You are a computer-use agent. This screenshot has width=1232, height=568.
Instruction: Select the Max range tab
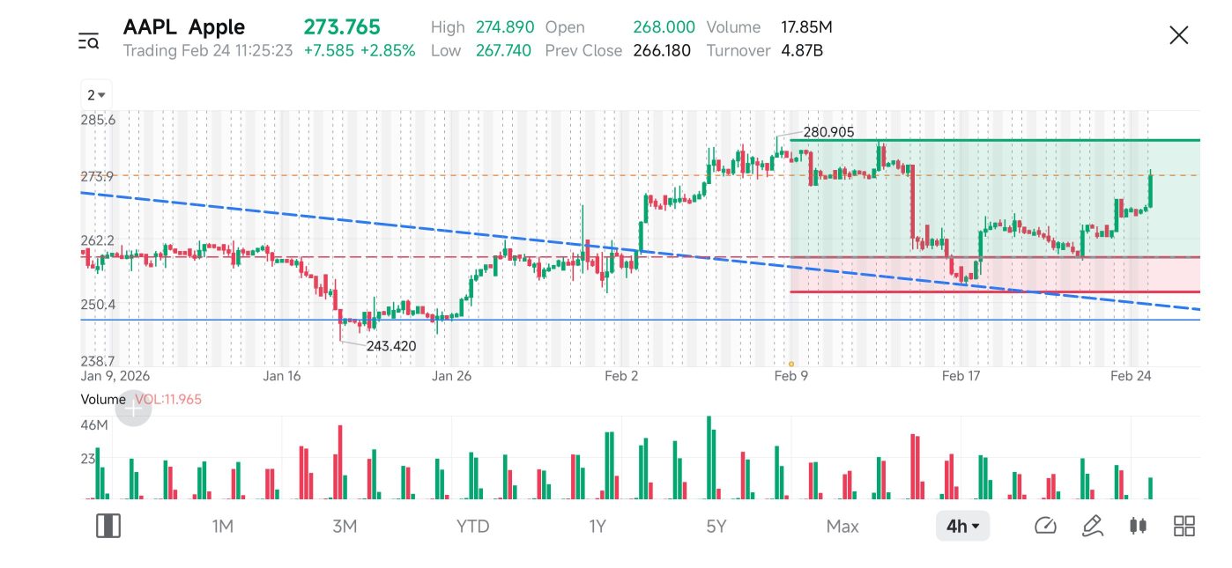click(842, 527)
